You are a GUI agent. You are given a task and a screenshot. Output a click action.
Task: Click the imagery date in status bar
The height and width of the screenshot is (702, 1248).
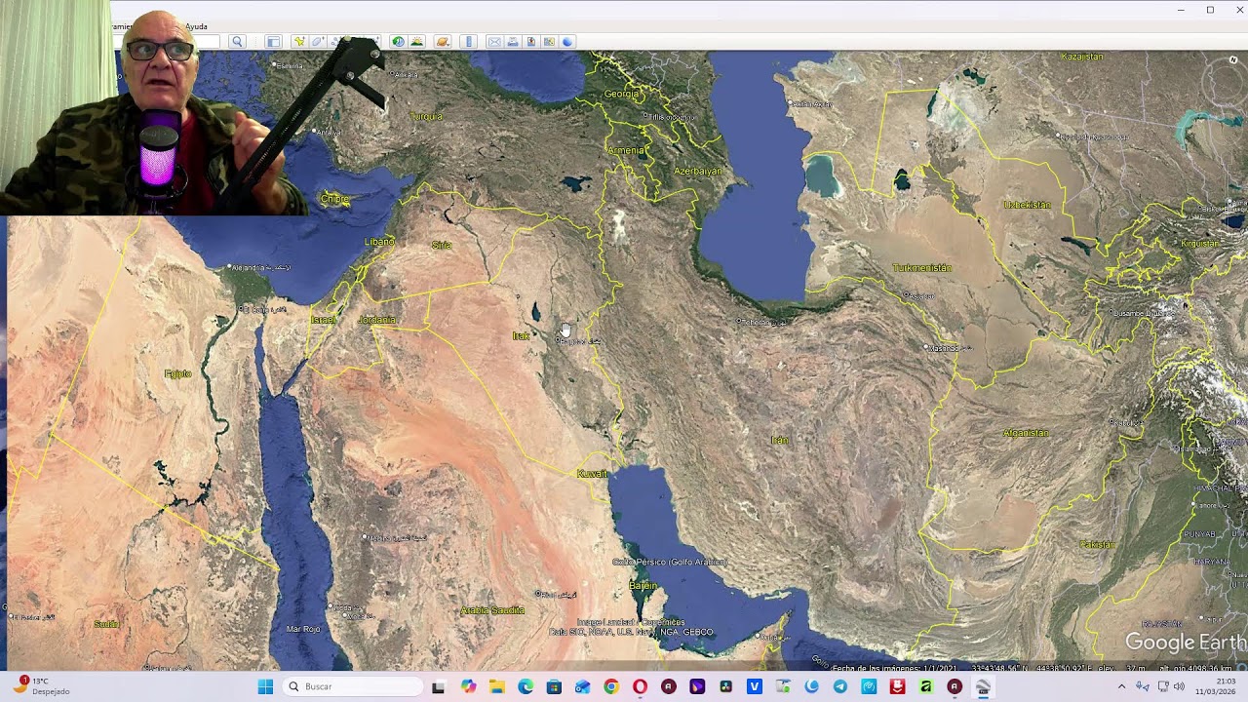pos(895,668)
